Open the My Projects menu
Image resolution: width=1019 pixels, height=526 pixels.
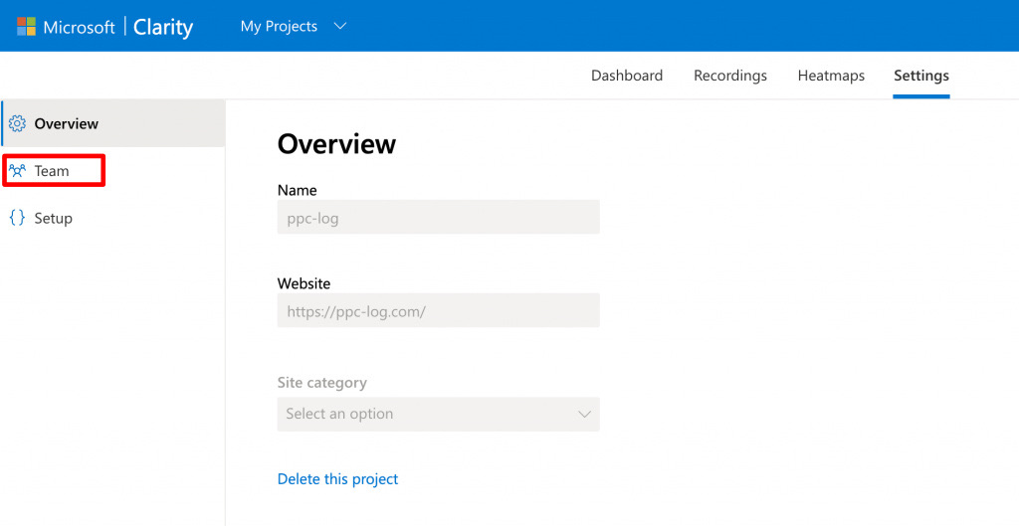click(294, 27)
